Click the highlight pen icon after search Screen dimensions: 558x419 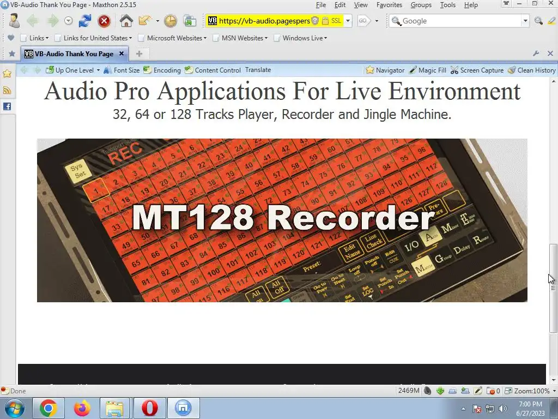tap(552, 21)
